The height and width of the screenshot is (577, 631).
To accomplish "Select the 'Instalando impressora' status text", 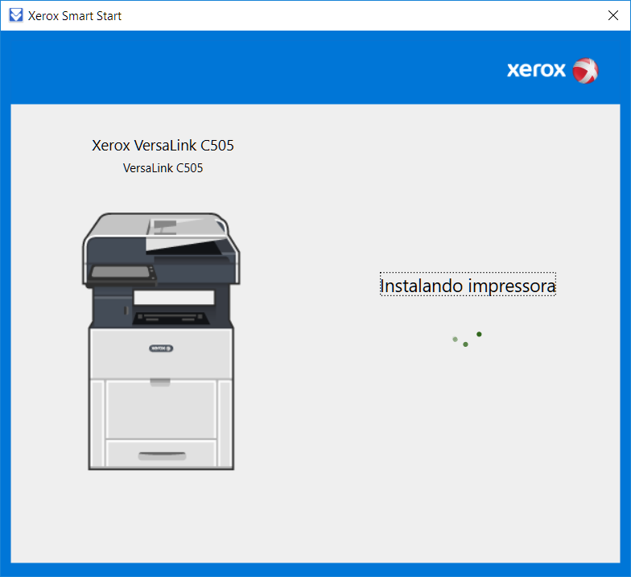I will point(468,285).
